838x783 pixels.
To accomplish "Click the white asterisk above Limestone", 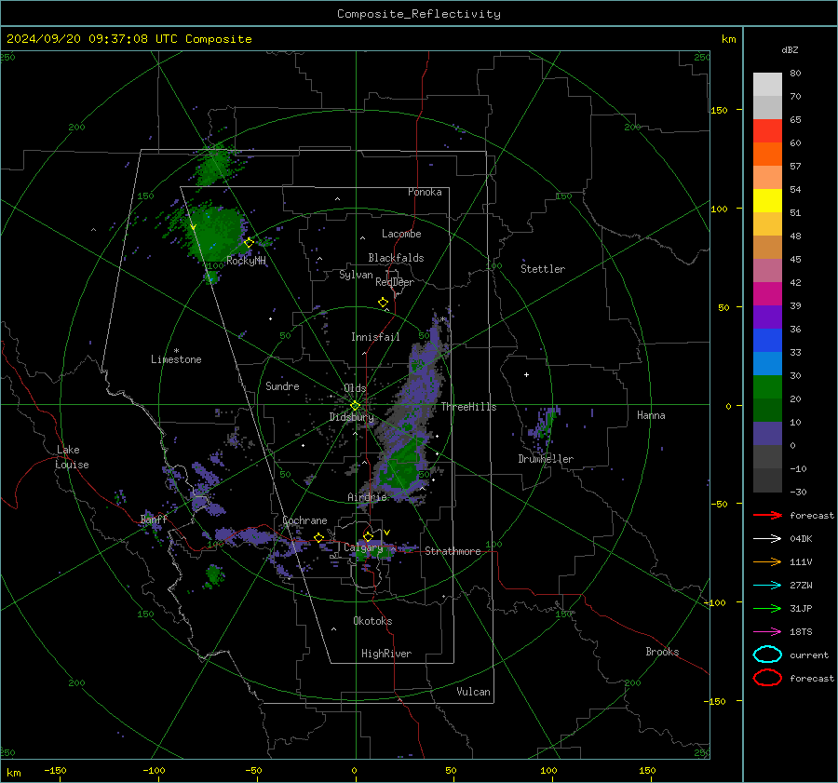I will click(x=176, y=351).
